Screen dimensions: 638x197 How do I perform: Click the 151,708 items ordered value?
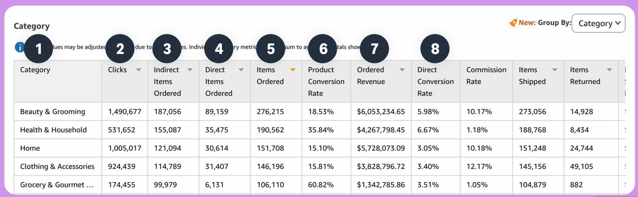click(x=270, y=148)
